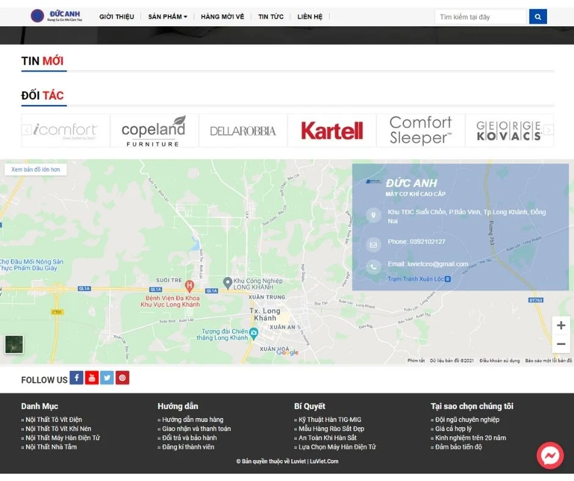Image resolution: width=574 pixels, height=481 pixels.
Task: Zoom out the map with minus button
Action: 561,344
